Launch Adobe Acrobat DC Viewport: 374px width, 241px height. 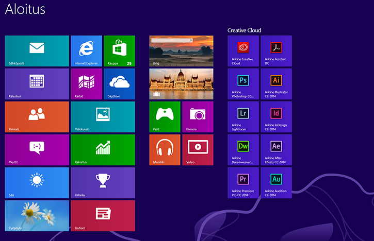(276, 51)
